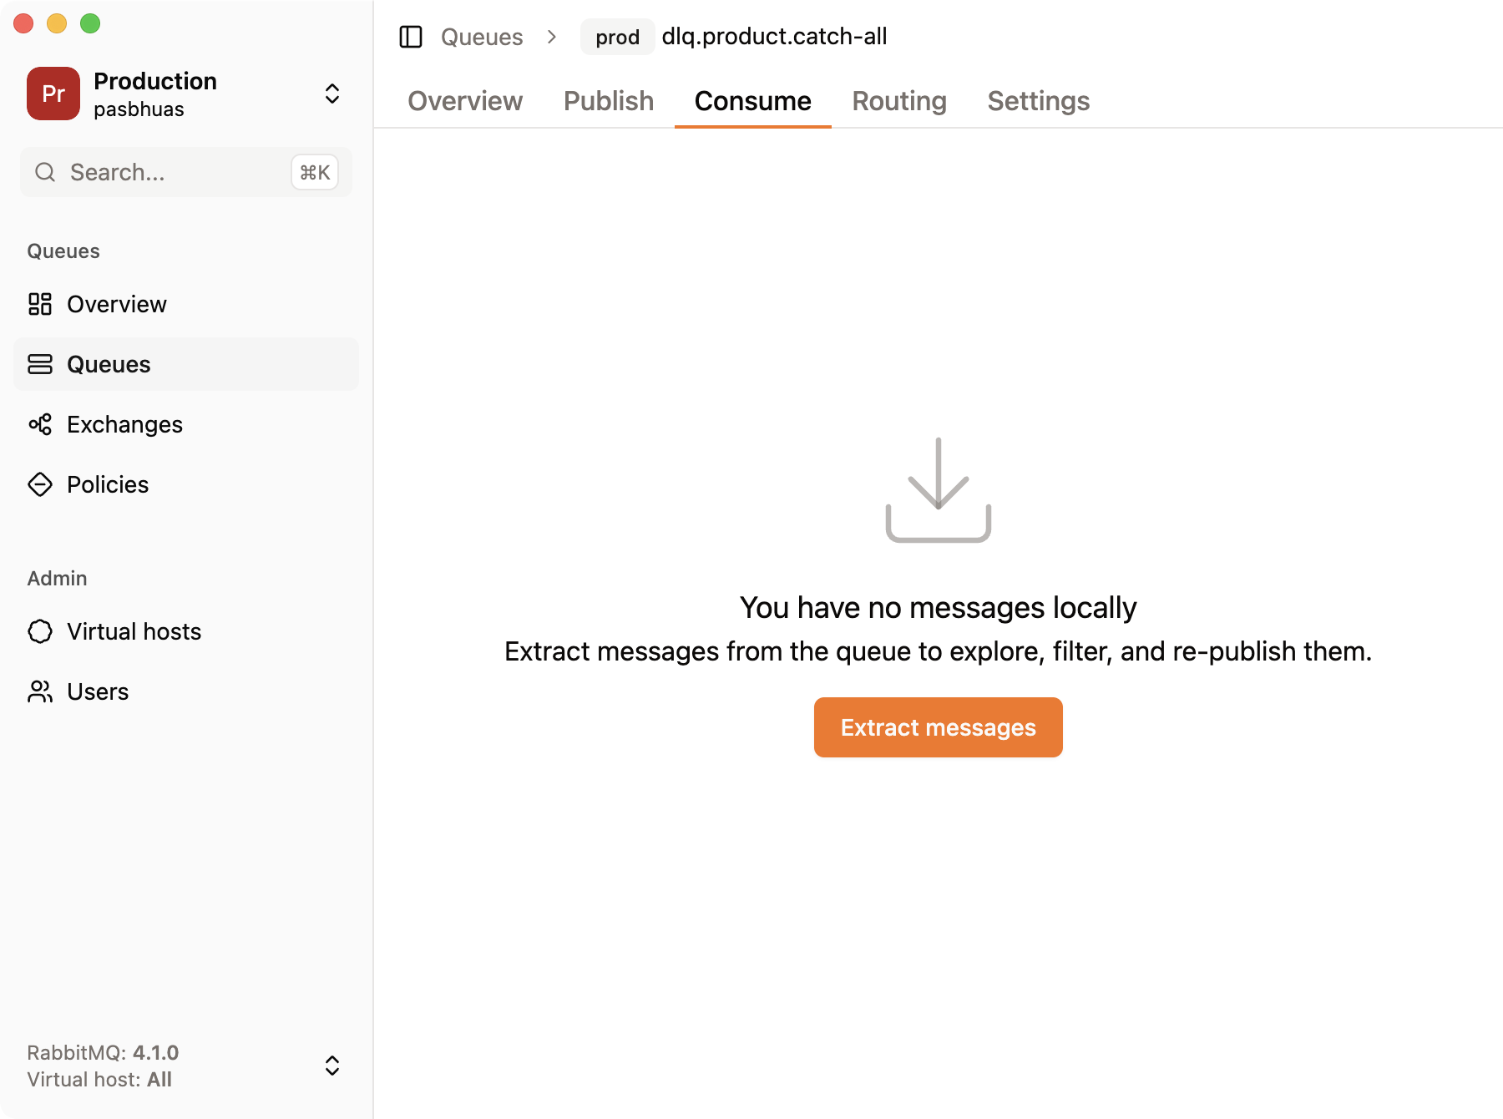Image resolution: width=1503 pixels, height=1119 pixels.
Task: Click the Policies diamond icon
Action: pos(40,484)
